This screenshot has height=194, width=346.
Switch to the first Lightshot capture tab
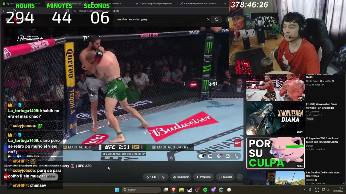click(x=155, y=4)
